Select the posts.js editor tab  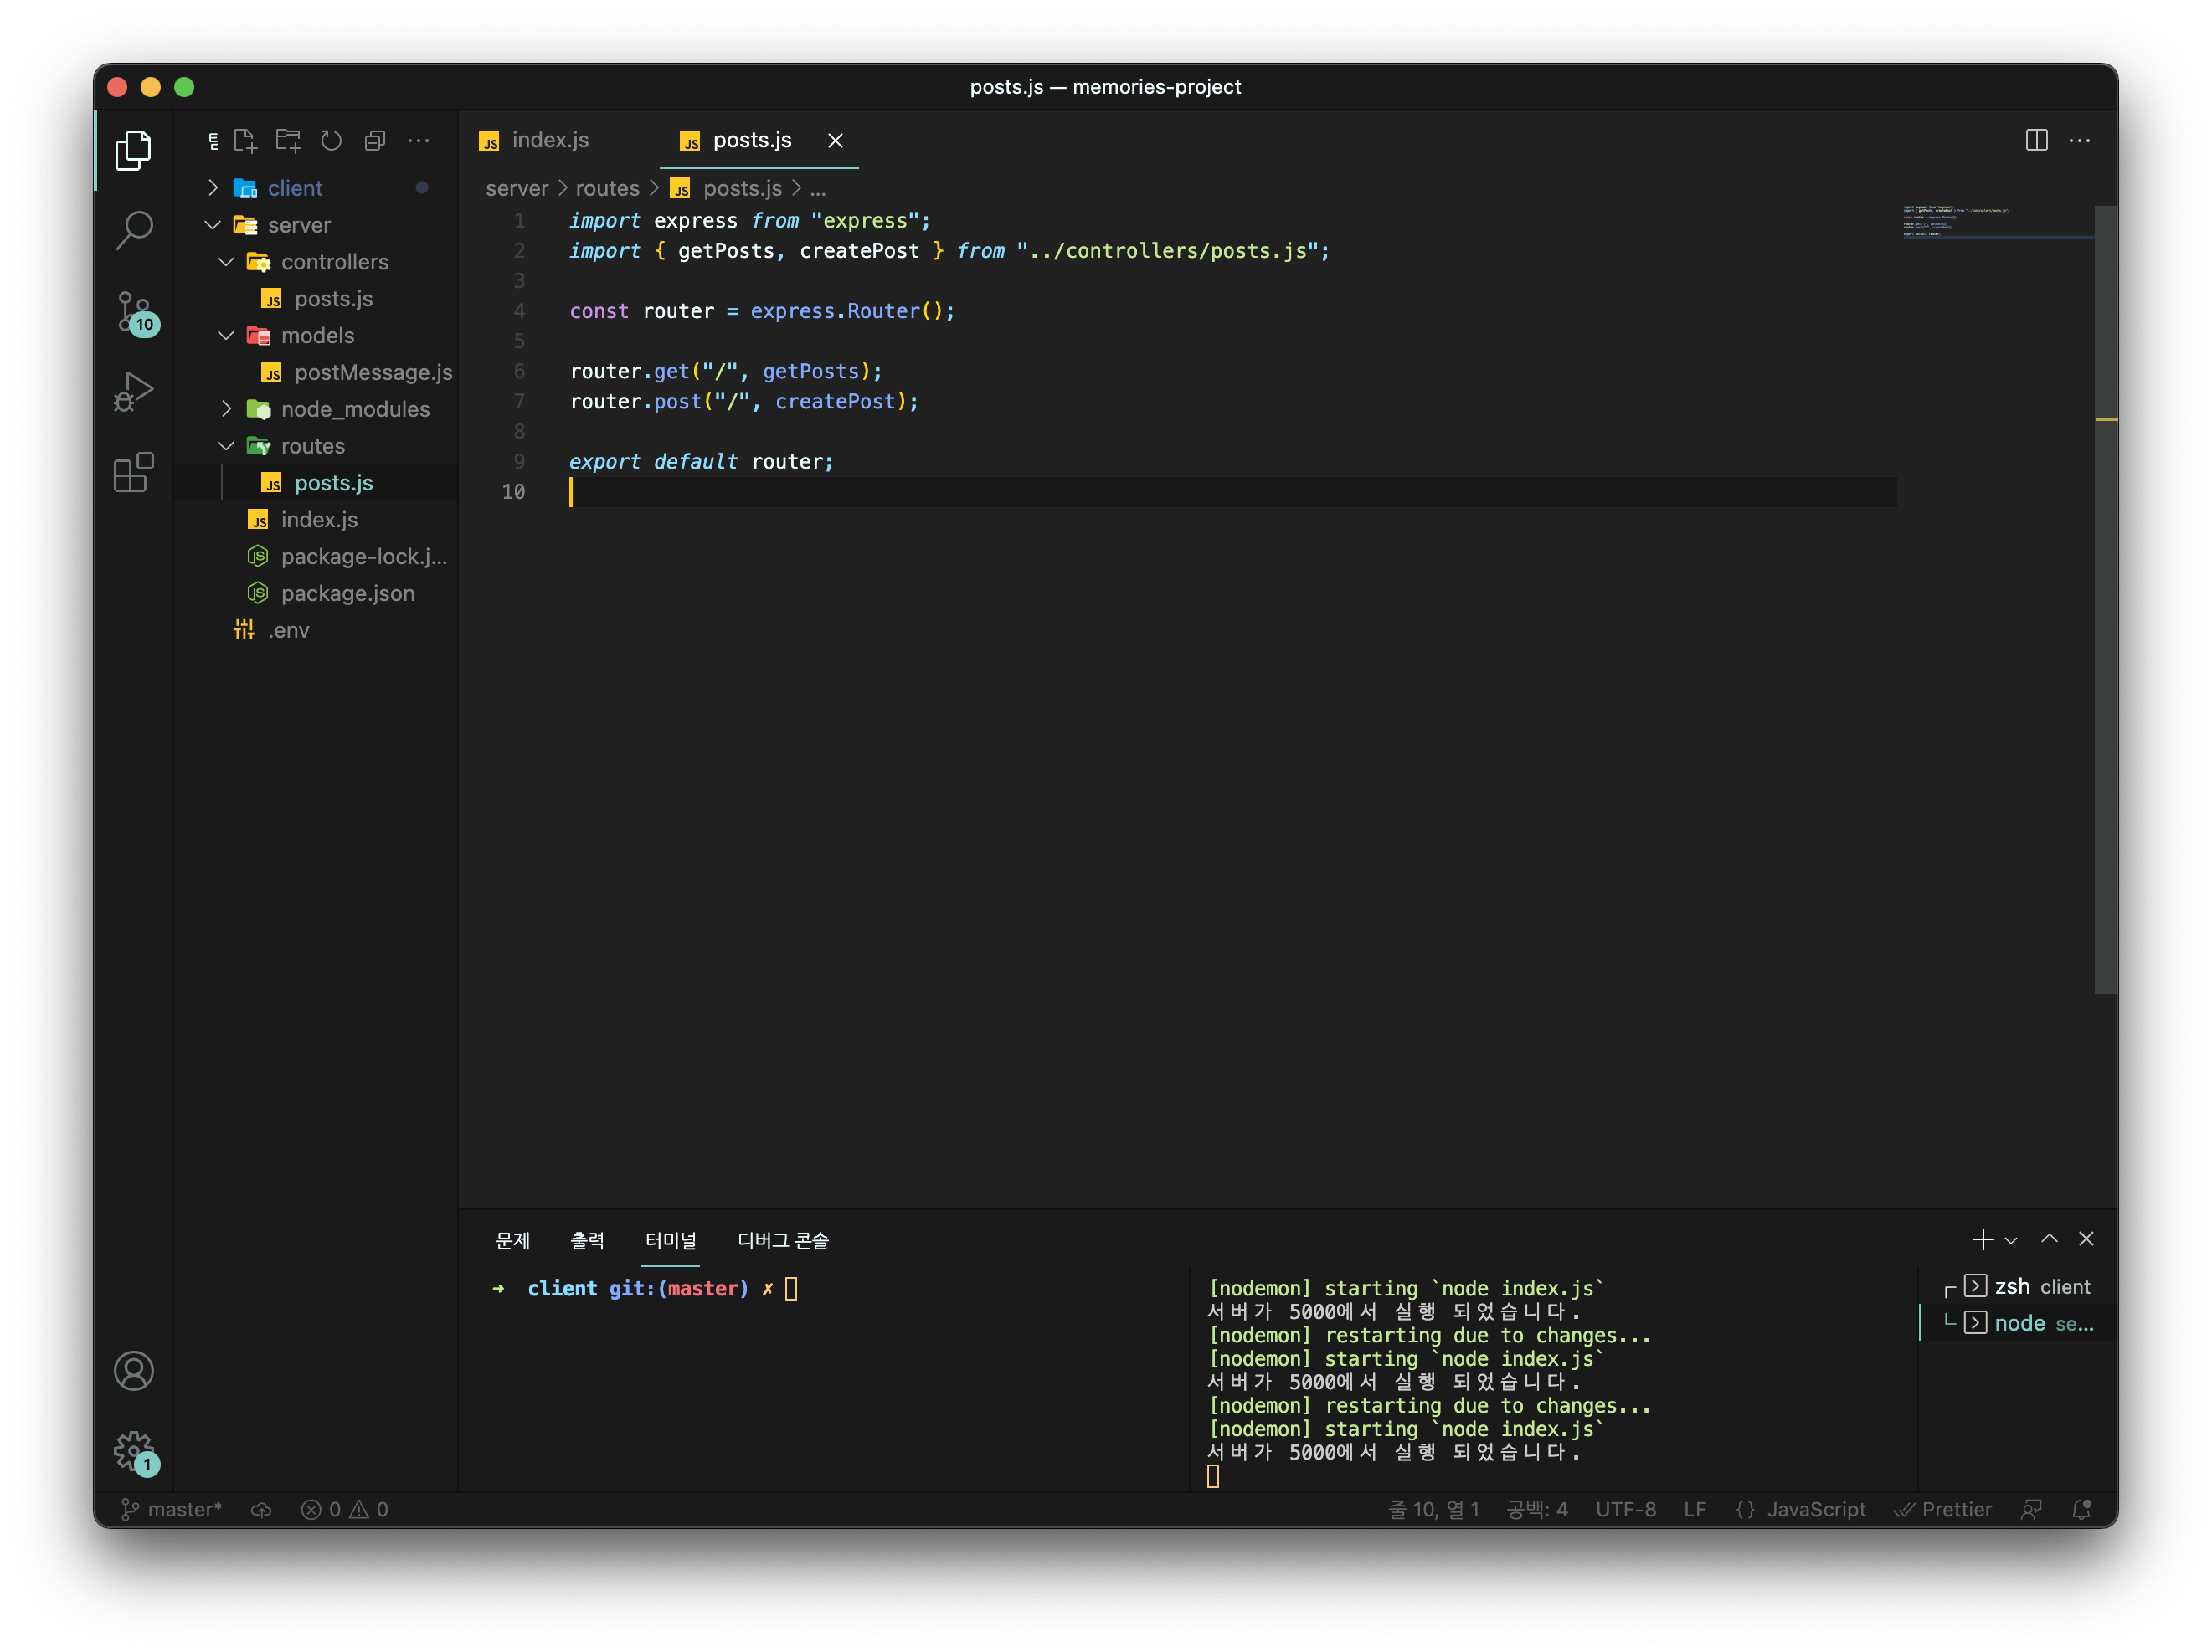click(752, 140)
